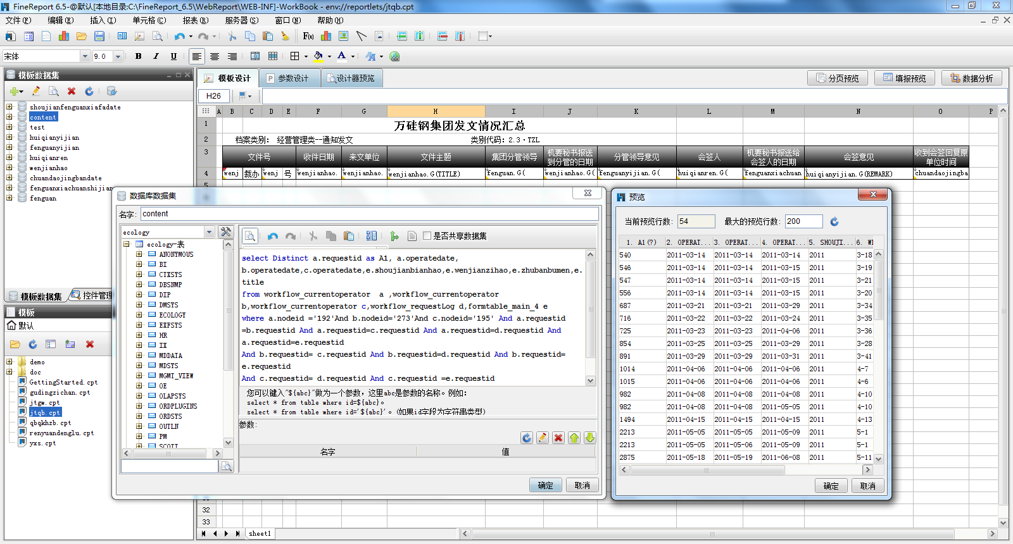Screen dimensions: 1013x544
Task: Expand the ECOLOGY schema node
Action: coord(139,315)
